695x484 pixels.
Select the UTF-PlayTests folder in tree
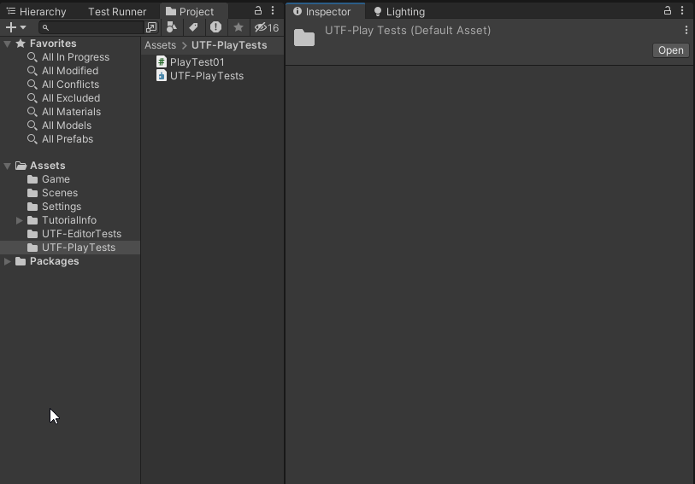click(70, 248)
